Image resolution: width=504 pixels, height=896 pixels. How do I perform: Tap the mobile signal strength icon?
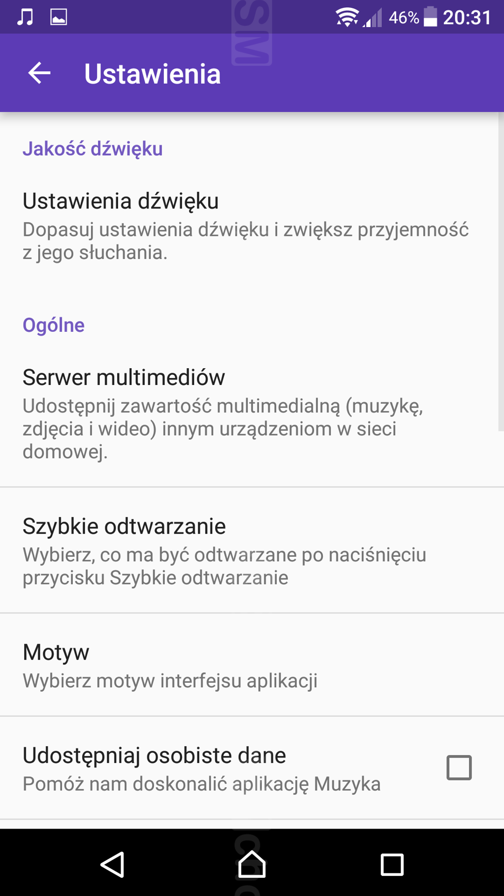coord(373,18)
